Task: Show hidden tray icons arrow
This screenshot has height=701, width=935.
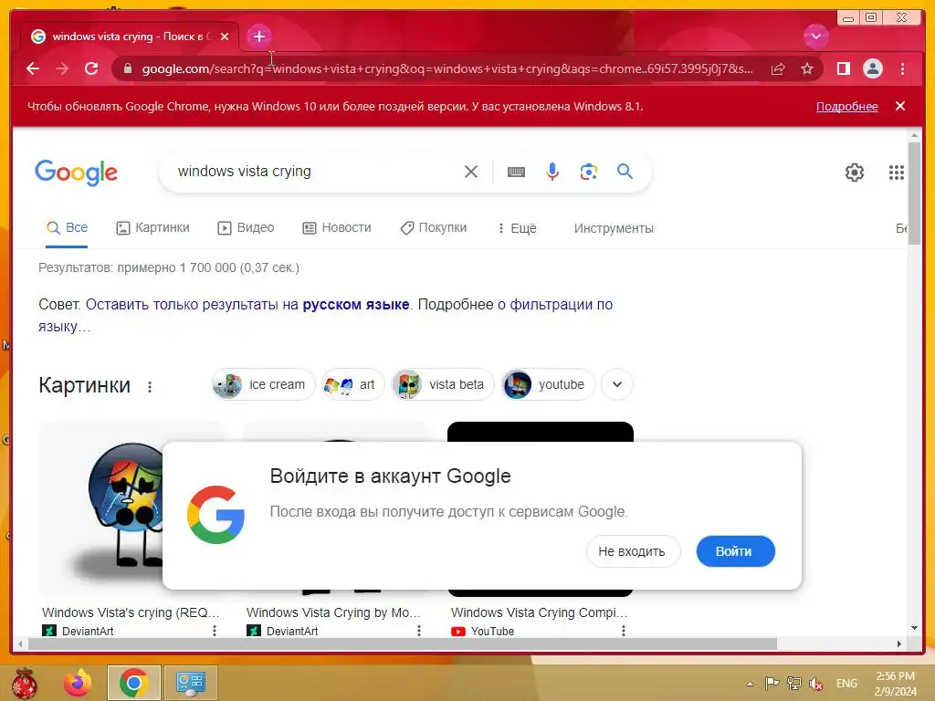Action: point(751,684)
